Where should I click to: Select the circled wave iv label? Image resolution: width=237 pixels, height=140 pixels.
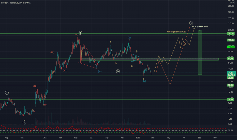coord(118,72)
